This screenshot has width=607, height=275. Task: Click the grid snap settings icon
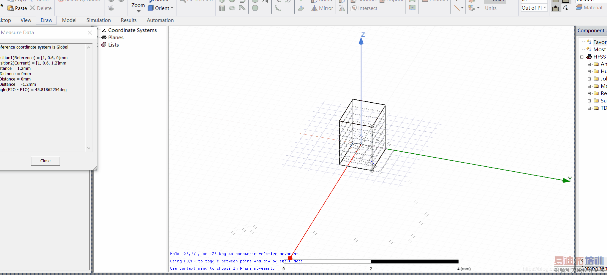click(471, 8)
